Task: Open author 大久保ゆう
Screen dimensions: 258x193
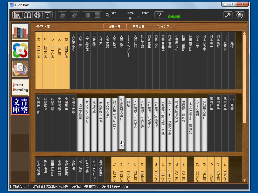Action: coord(73,60)
